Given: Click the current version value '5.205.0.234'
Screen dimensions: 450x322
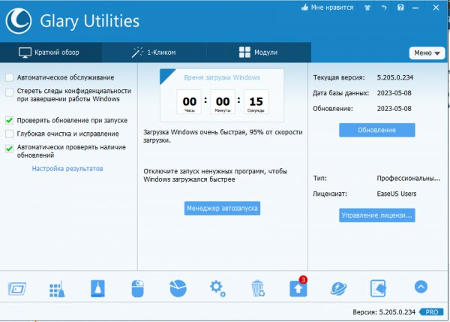Looking at the screenshot, I should pos(395,77).
